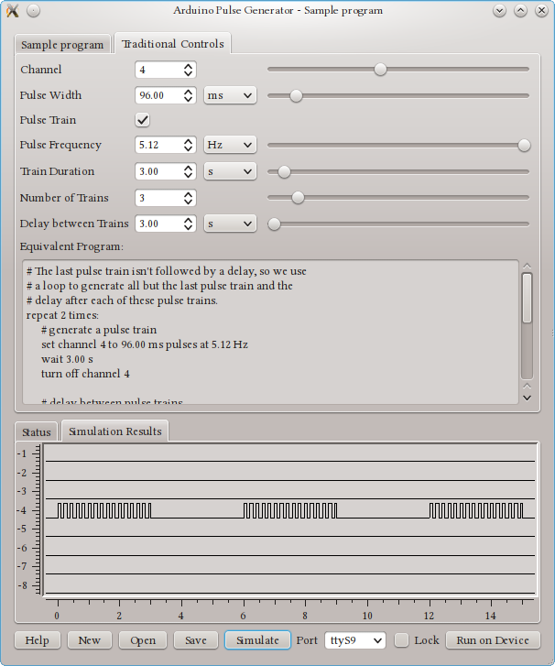Image resolution: width=555 pixels, height=666 pixels.
Task: Click the Pulse Width slider handle
Action: pos(296,95)
